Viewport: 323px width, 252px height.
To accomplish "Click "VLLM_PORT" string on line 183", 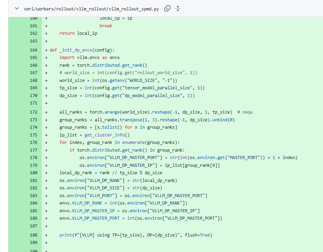I will (101, 196).
